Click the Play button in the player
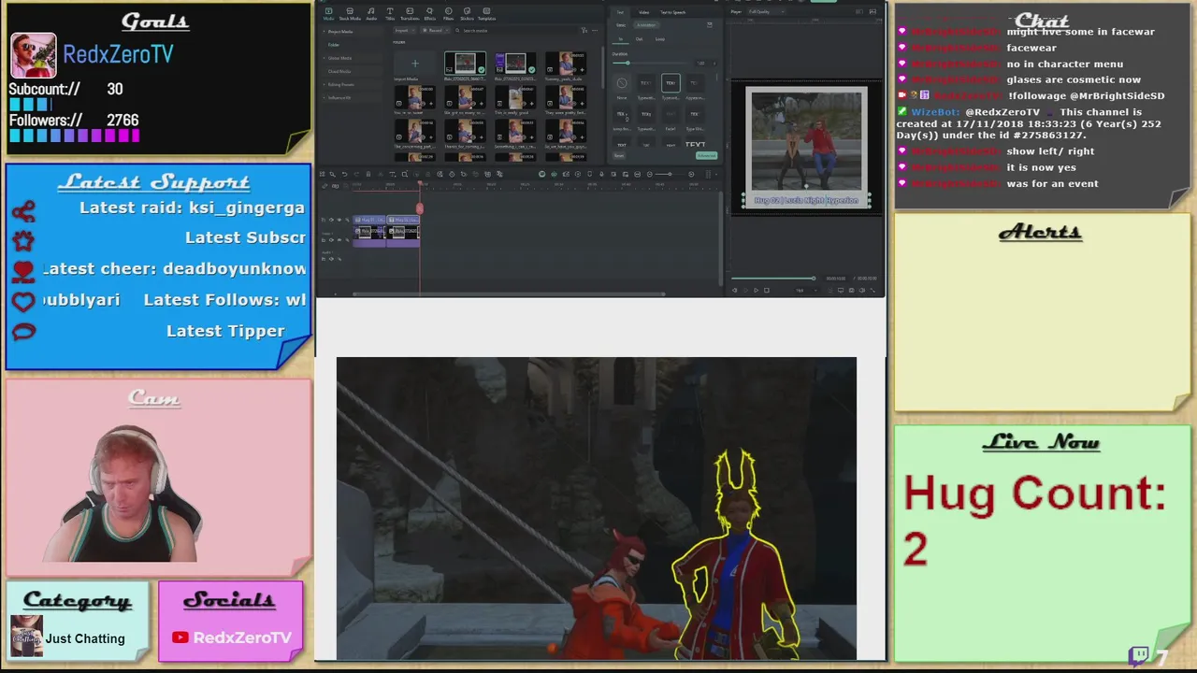 coord(756,290)
